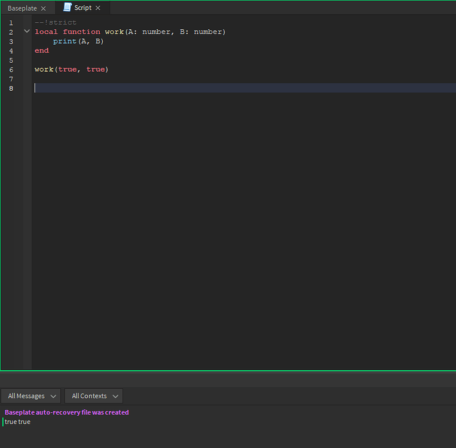Place cursor on the --!strict comment
Image resolution: width=456 pixels, height=448 pixels.
56,23
